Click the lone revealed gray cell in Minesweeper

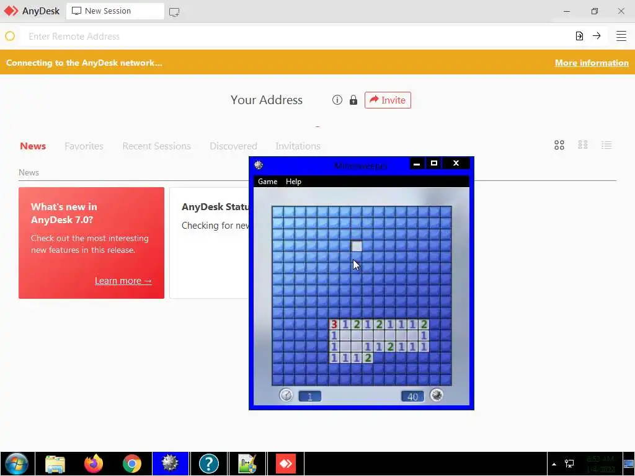357,246
